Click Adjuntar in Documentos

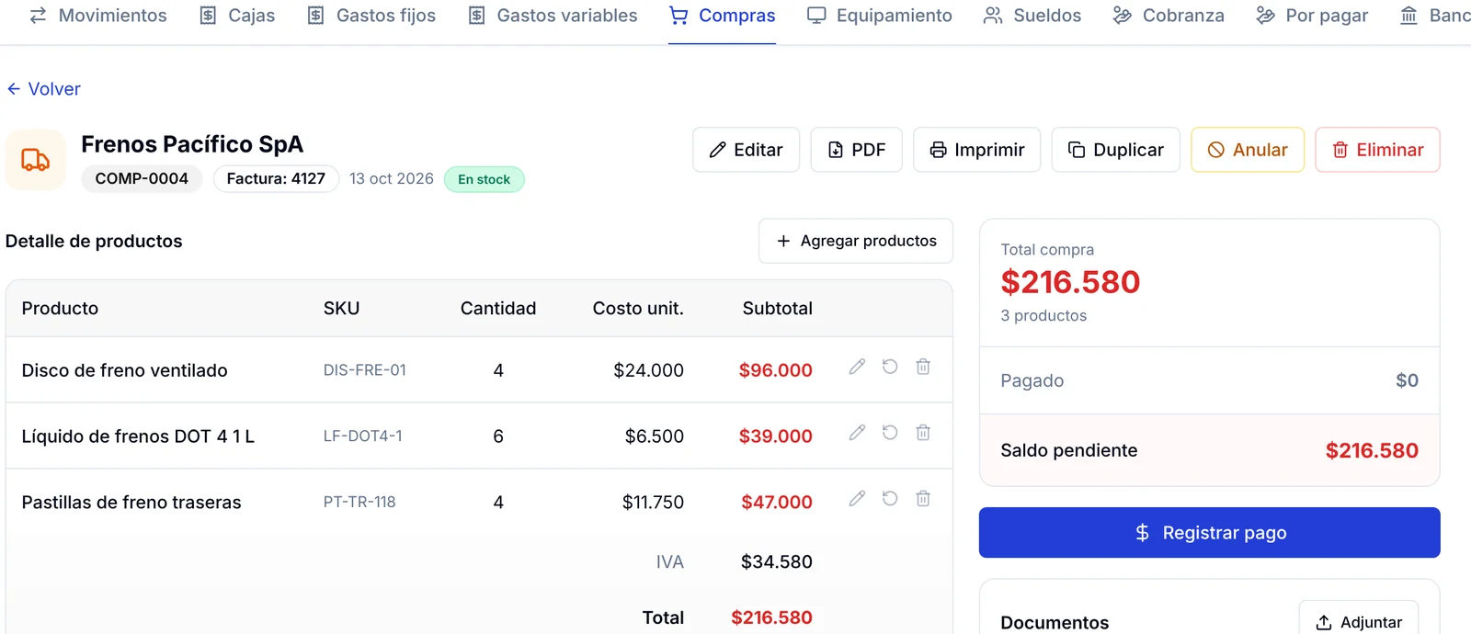pyautogui.click(x=1358, y=622)
